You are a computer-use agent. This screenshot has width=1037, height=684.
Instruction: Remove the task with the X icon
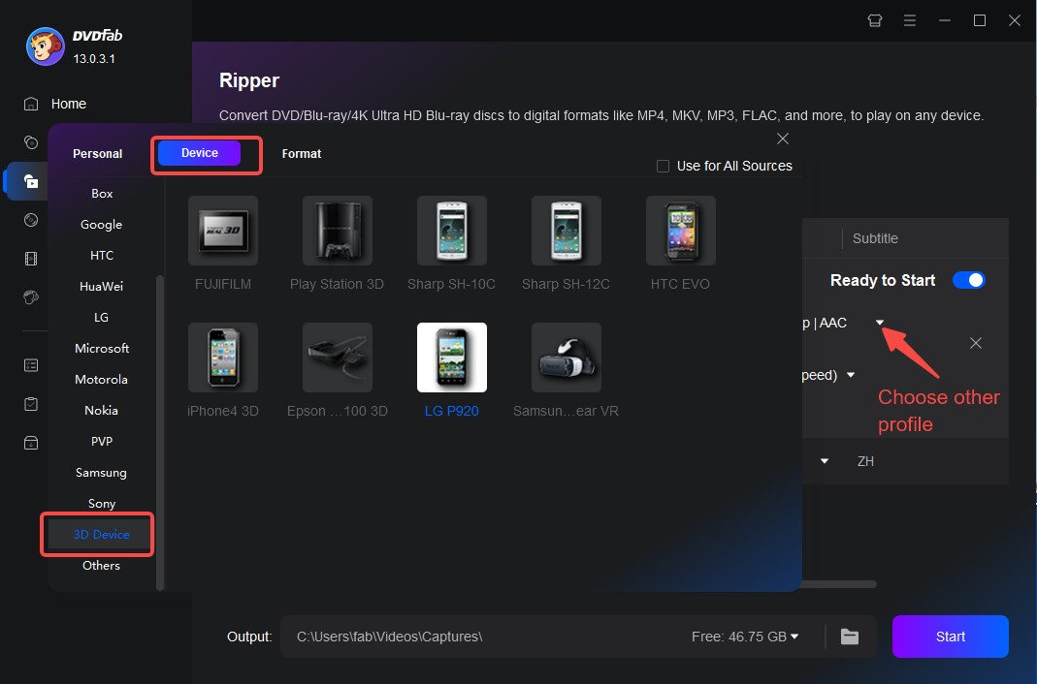tap(976, 343)
